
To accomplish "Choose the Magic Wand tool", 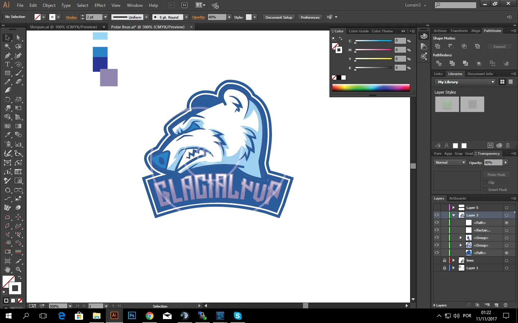I will coord(7,46).
